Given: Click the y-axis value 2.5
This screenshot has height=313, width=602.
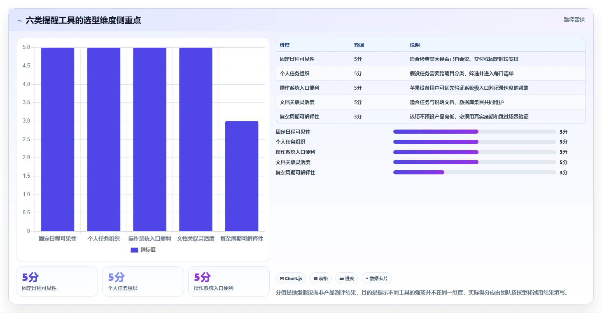Looking at the screenshot, I should (26, 139).
